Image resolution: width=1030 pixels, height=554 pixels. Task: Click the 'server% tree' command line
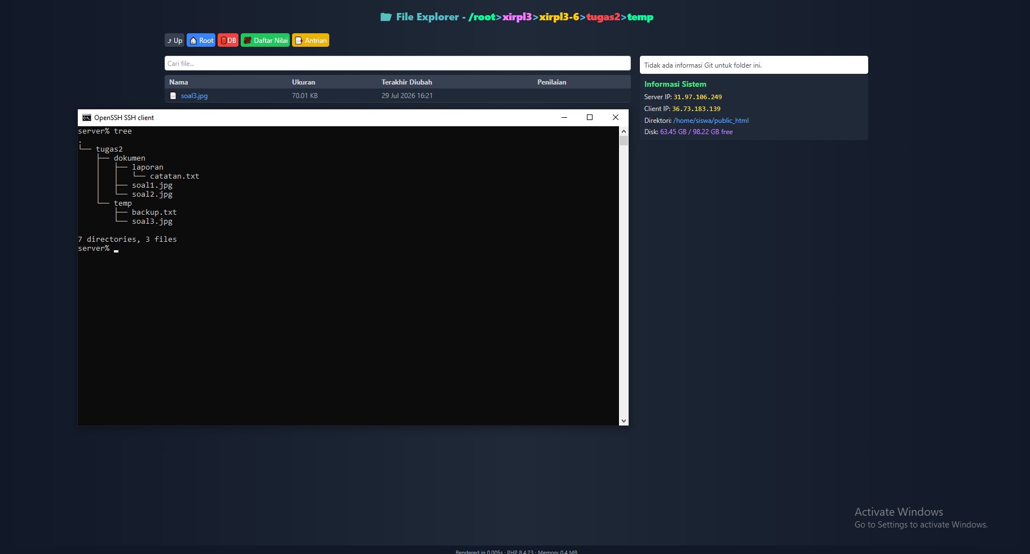tap(105, 131)
